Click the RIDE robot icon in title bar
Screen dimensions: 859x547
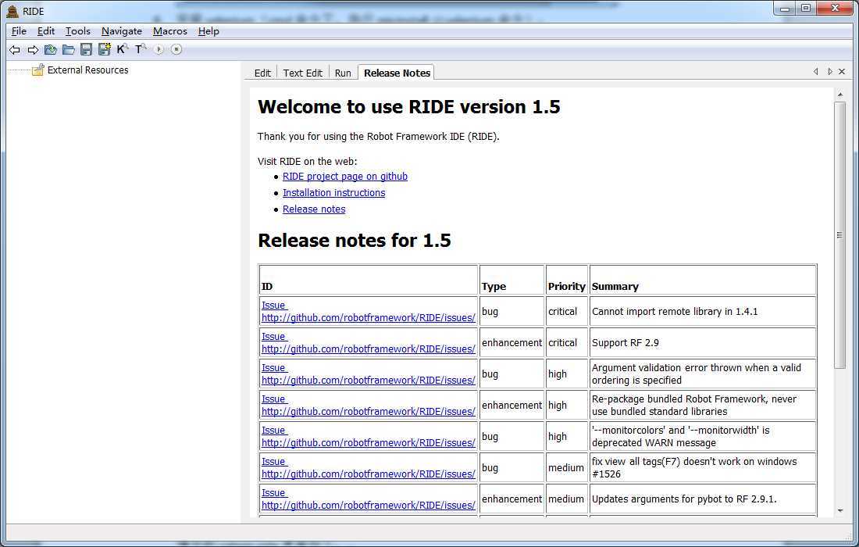(12, 11)
